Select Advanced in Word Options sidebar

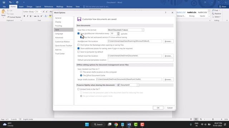coord(64,38)
